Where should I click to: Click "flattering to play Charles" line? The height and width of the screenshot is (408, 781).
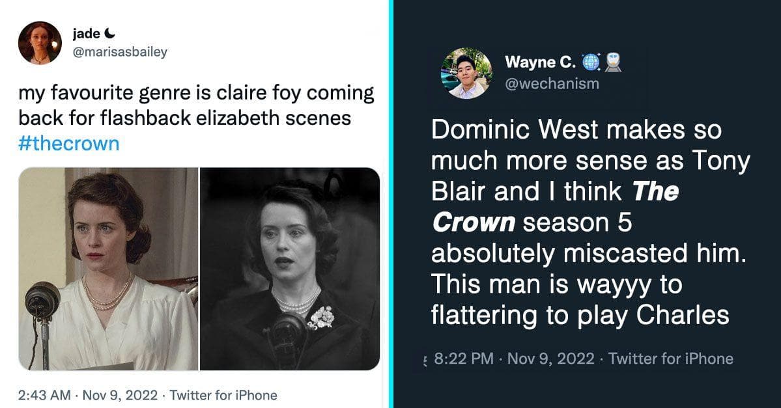[x=580, y=315]
